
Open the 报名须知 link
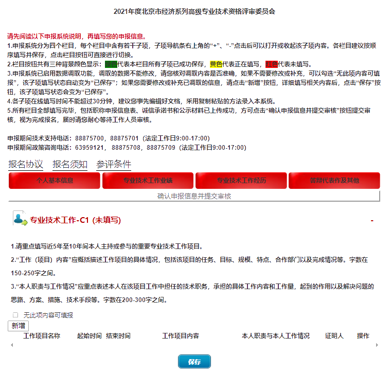70,164
